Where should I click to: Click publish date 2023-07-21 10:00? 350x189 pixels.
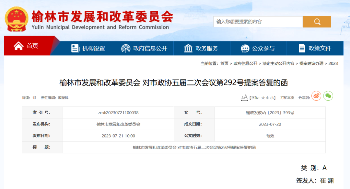coord(118,136)
